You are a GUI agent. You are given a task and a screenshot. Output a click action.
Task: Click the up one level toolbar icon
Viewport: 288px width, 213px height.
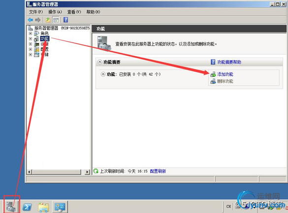[48, 20]
